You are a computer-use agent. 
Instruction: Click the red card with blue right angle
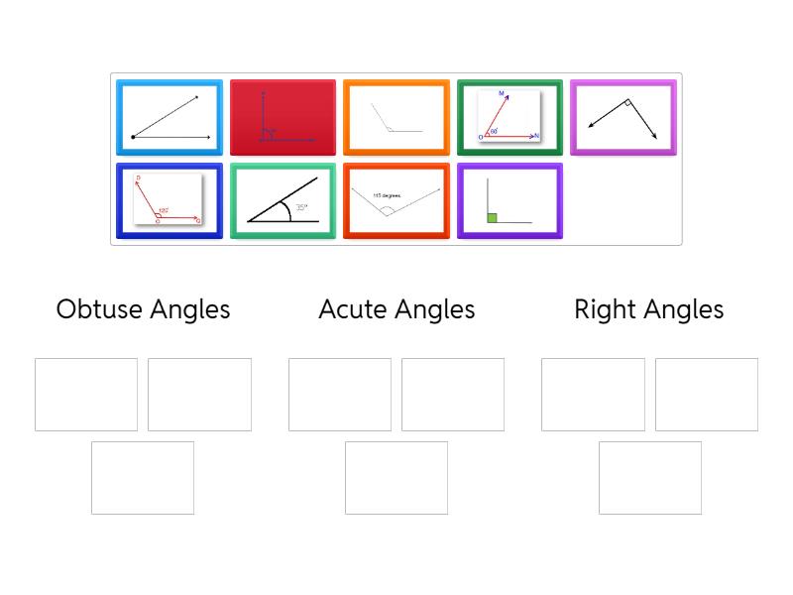point(283,118)
